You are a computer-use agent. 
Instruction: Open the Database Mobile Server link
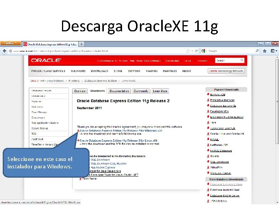(x=225, y=195)
